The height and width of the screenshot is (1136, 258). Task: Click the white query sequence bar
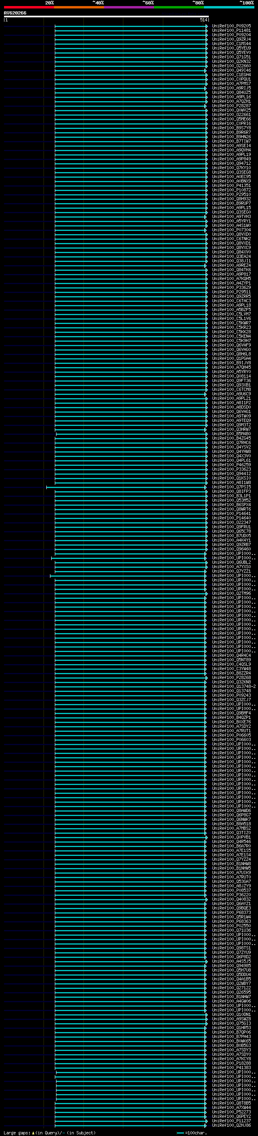106,16
